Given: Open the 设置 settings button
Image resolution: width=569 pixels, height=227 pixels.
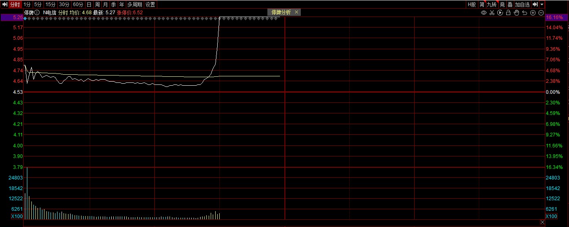Looking at the screenshot, I should point(150,4).
